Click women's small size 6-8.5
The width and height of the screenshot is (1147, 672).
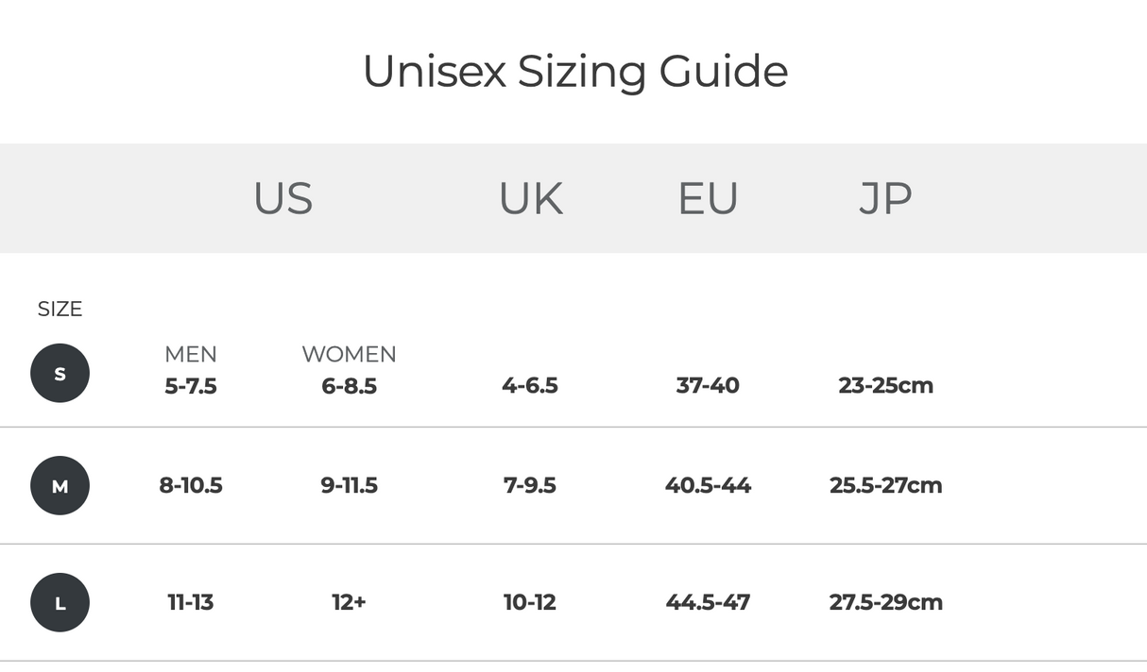[349, 385]
